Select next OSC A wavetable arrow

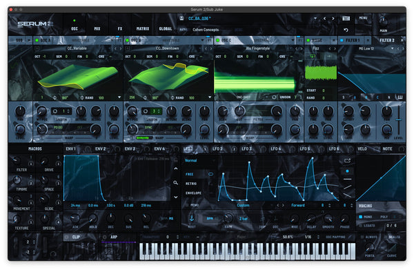point(120,48)
